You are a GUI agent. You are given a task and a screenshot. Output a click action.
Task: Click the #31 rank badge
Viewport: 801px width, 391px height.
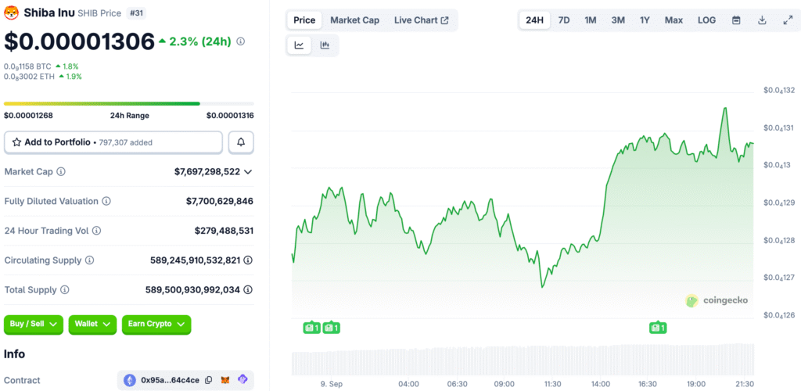(136, 13)
